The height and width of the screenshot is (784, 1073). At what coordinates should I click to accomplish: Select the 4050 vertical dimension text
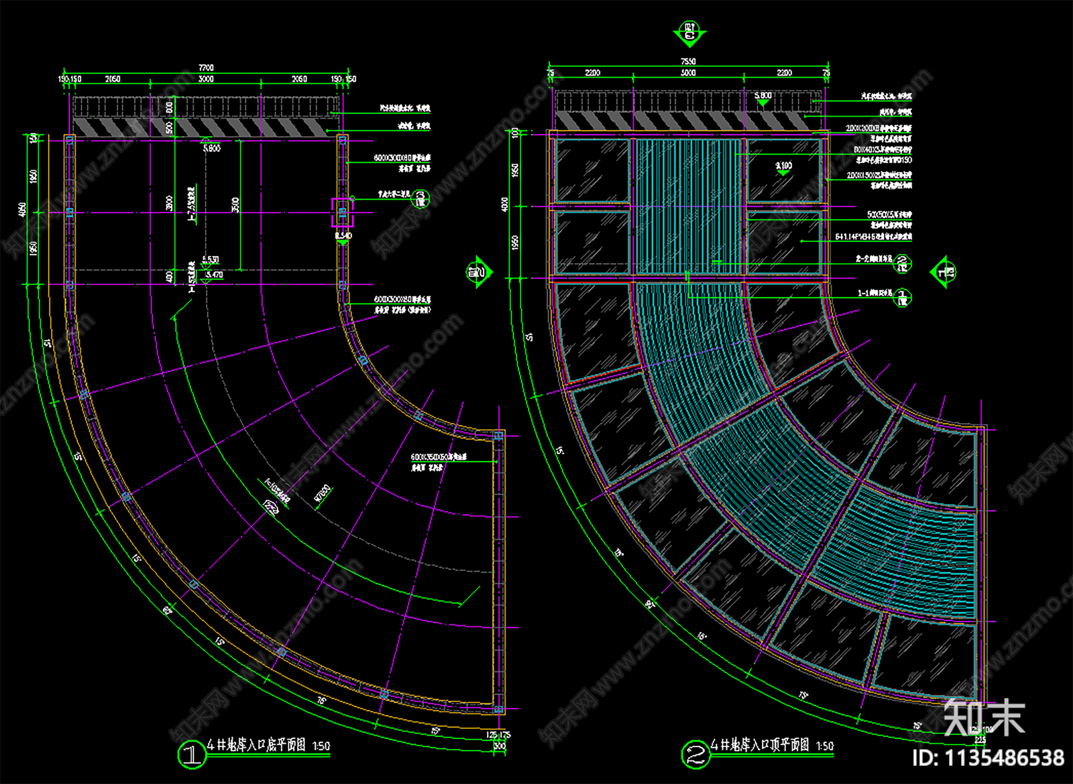pyautogui.click(x=23, y=211)
